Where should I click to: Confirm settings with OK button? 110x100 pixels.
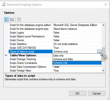point(78,93)
